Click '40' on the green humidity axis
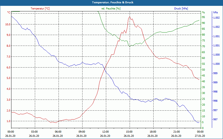223x139 pixels. click(x=203, y=81)
